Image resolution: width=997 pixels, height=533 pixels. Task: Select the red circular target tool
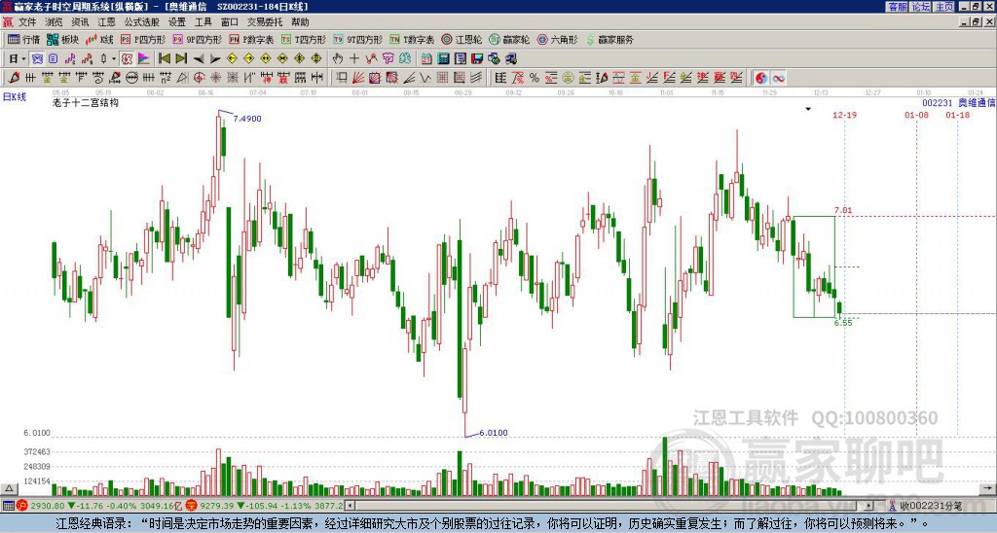click(x=199, y=78)
